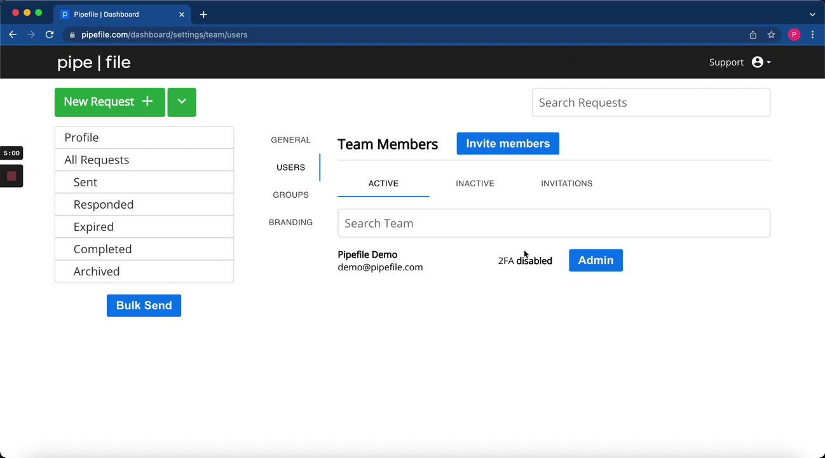The width and height of the screenshot is (825, 458).
Task: Bookmark this page with star icon
Action: tap(771, 34)
